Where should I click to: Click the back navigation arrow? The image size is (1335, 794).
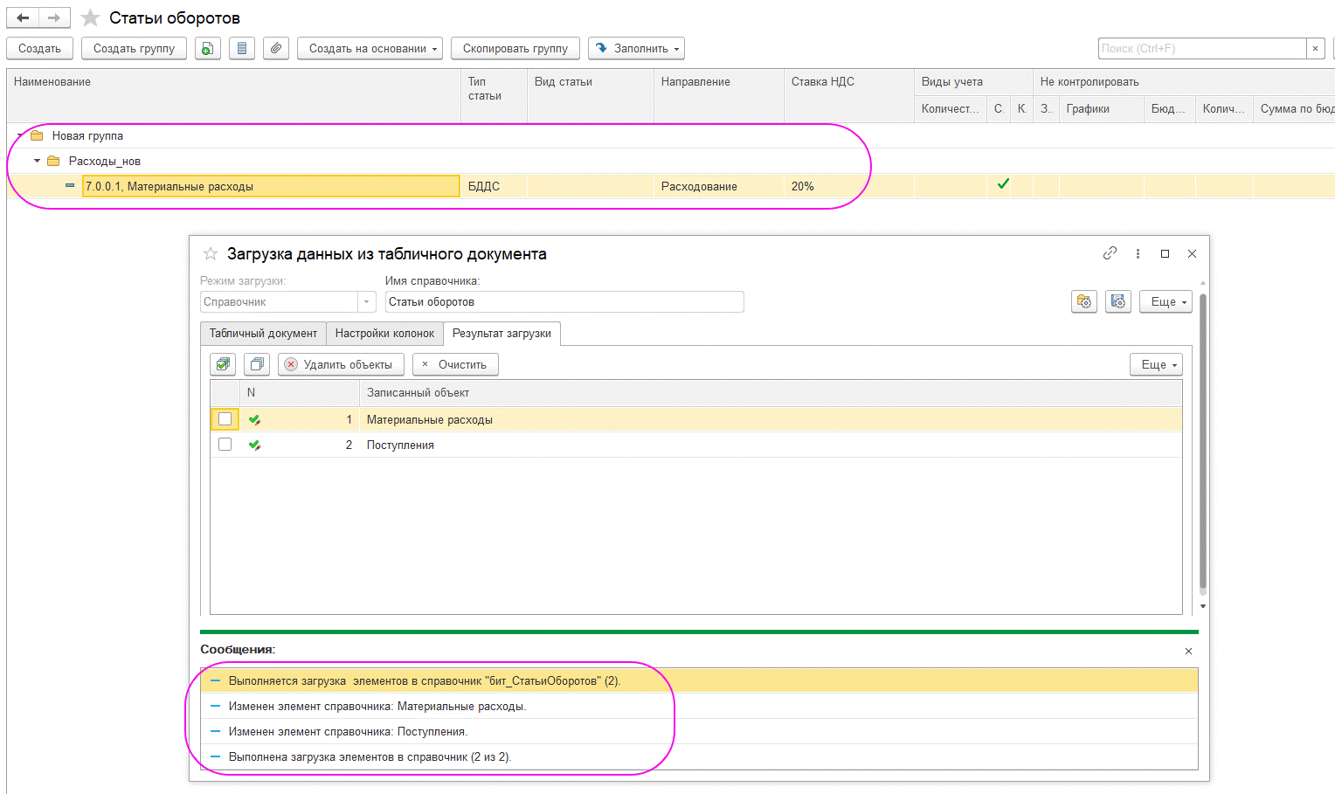coord(23,17)
